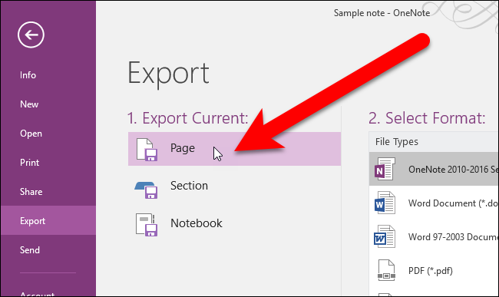Click the Word 97-2003 format icon
Screen dimensions: 499x297
tap(385, 236)
